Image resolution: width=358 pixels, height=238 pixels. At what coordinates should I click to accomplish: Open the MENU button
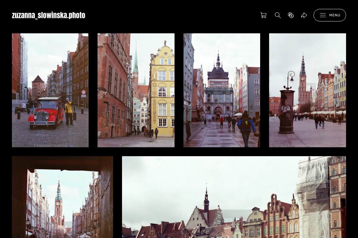[330, 15]
